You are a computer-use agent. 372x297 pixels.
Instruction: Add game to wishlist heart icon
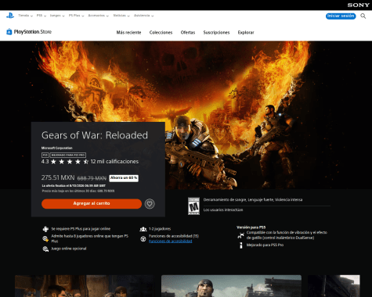[x=150, y=204]
